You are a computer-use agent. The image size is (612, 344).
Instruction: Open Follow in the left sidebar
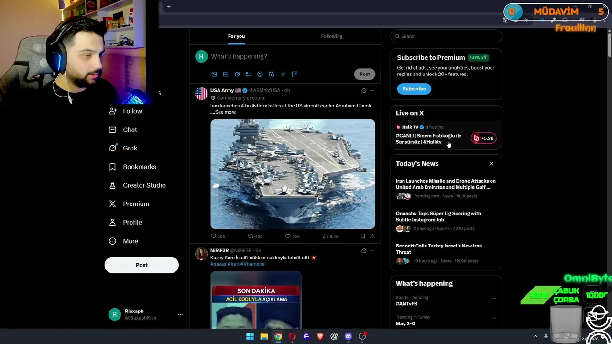tap(126, 111)
